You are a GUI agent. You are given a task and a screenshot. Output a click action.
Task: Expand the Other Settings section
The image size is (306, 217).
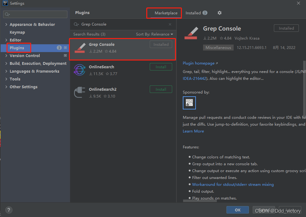tap(6, 87)
